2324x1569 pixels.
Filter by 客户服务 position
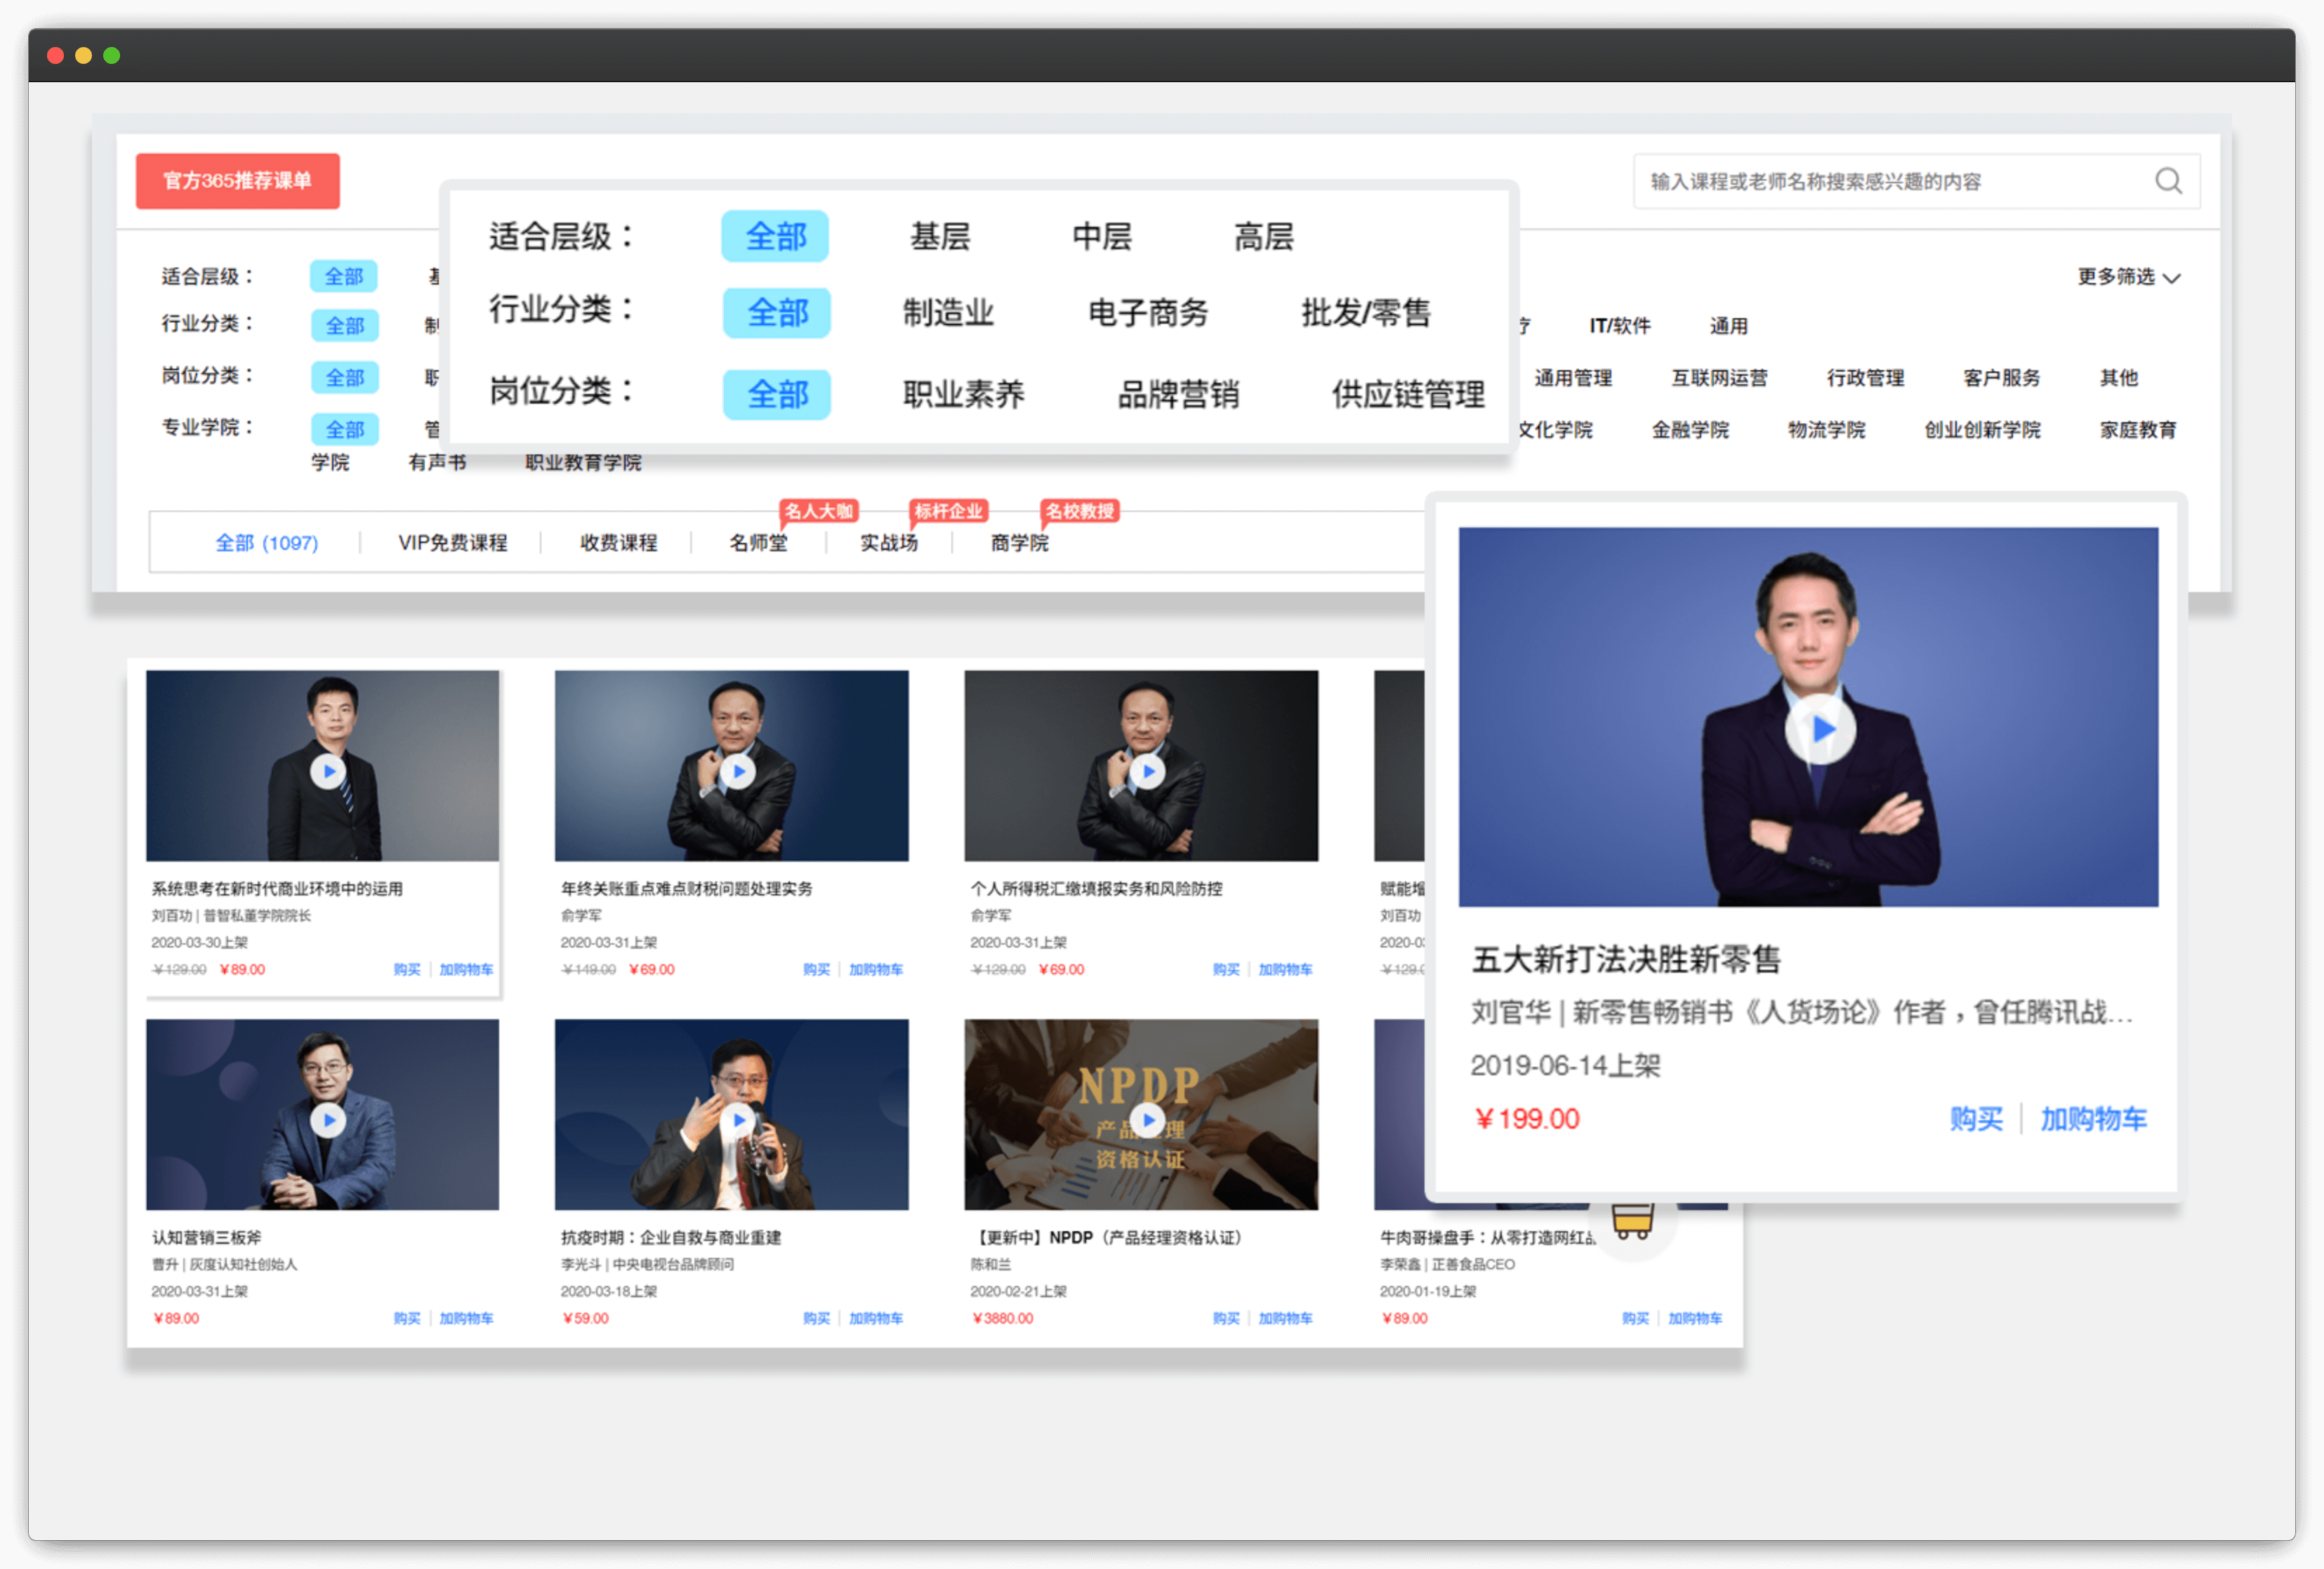(x=2001, y=378)
